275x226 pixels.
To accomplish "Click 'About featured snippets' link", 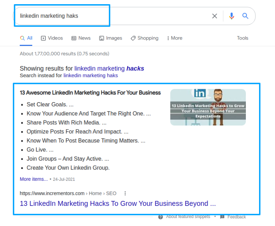I will [188, 217].
